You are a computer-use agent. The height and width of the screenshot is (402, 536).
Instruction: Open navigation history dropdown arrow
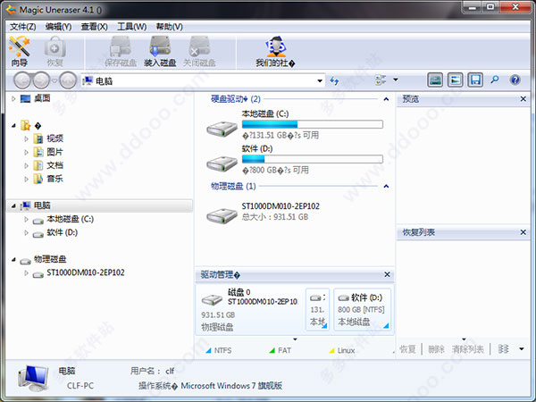(x=54, y=80)
